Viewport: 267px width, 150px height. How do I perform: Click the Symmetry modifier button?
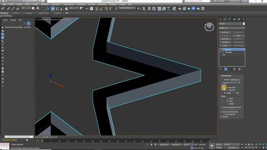[225, 39]
